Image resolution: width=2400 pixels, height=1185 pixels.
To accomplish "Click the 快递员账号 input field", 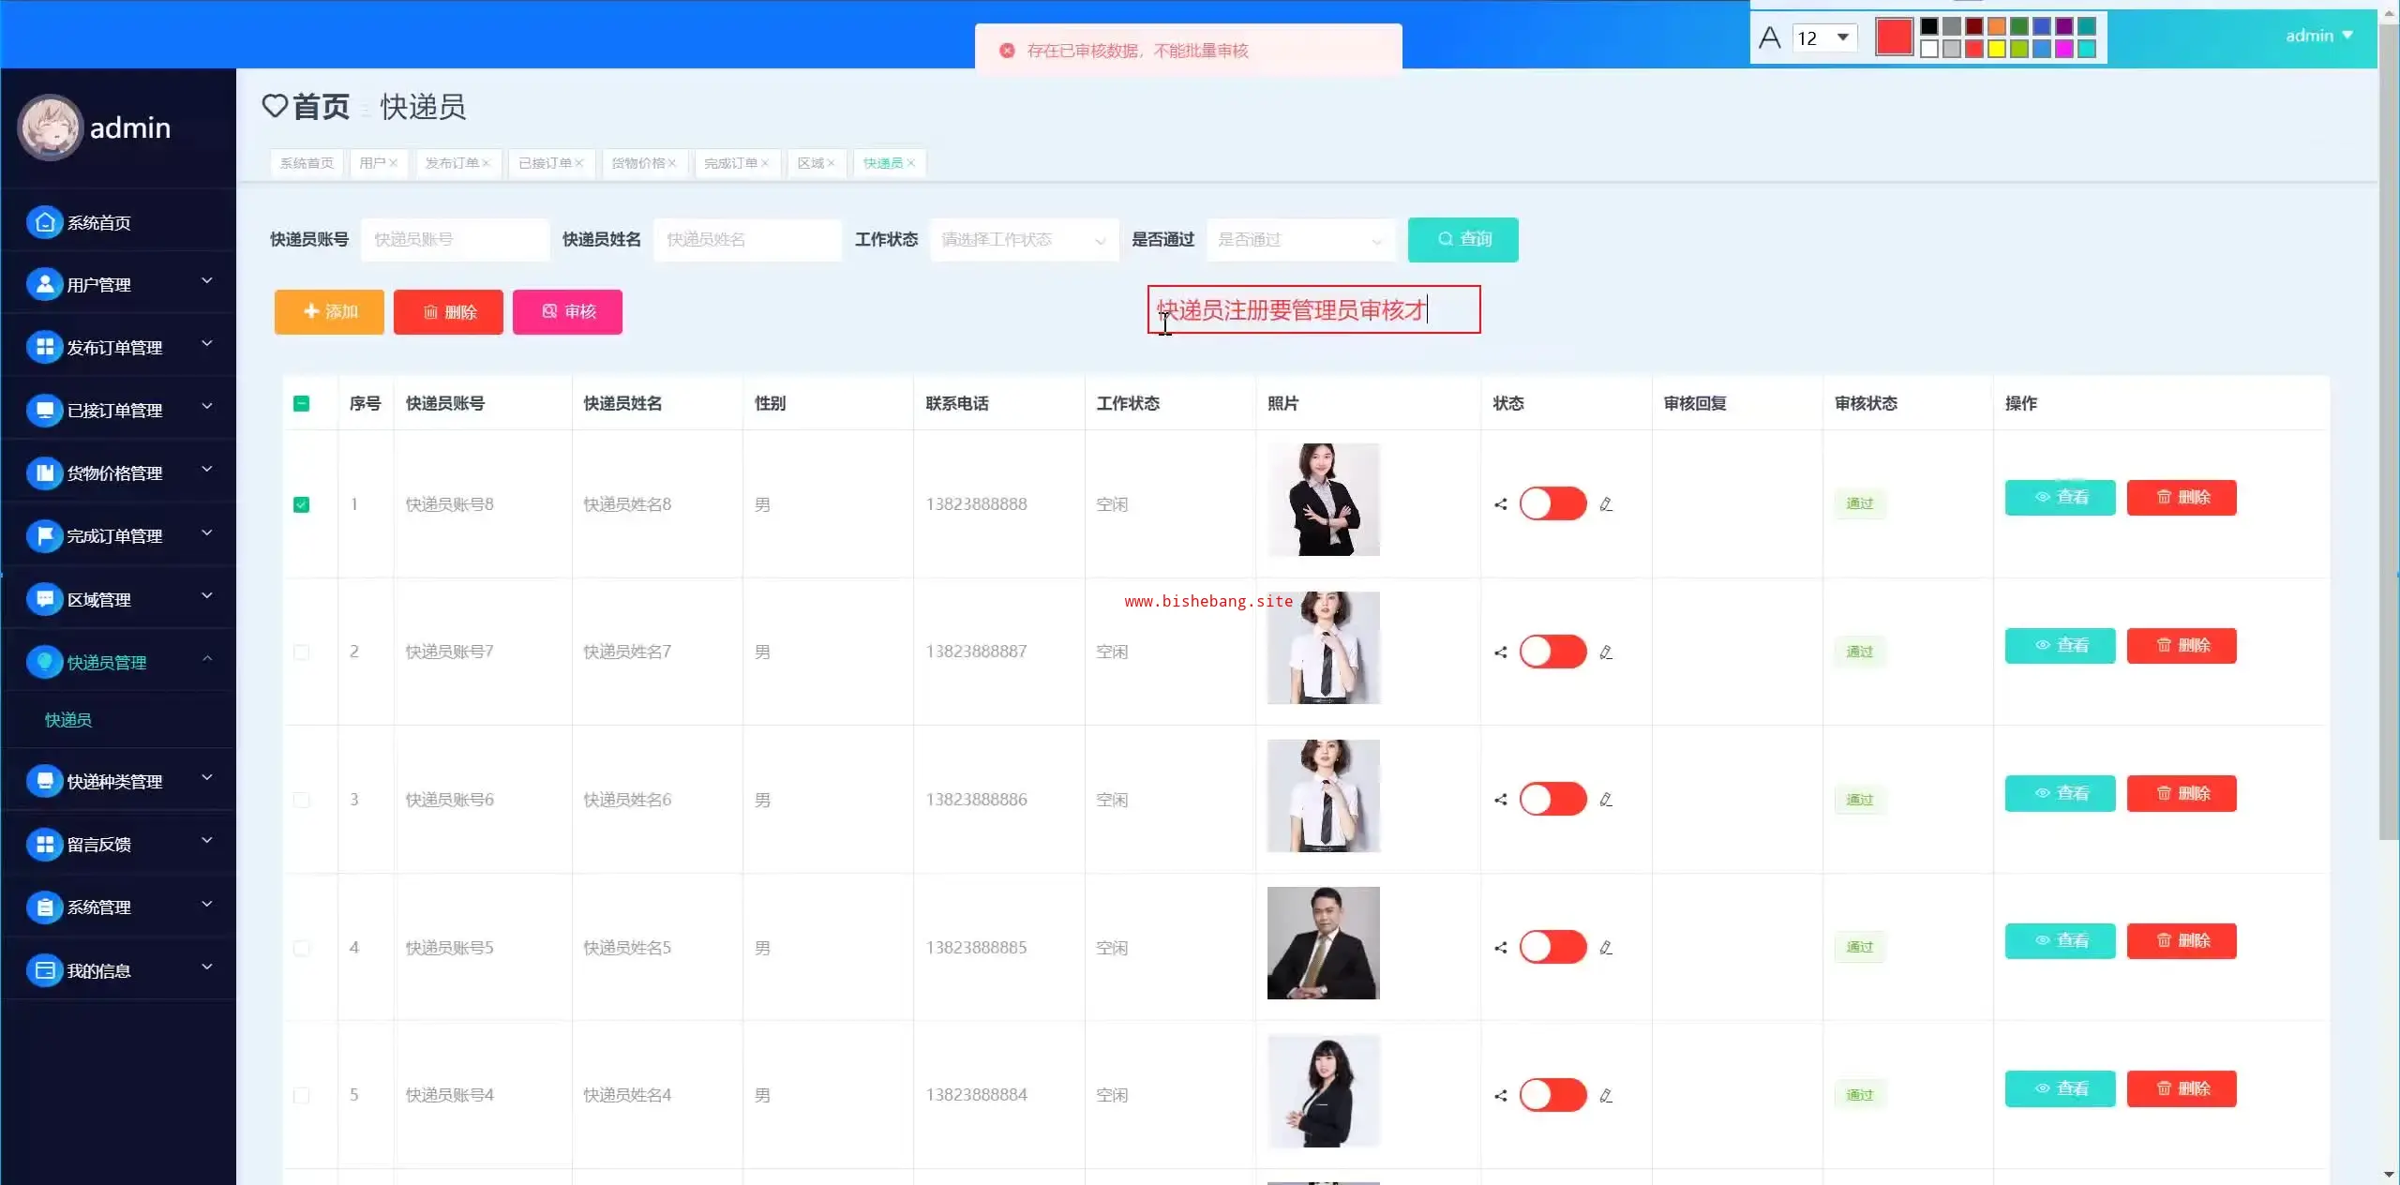I will coord(455,240).
